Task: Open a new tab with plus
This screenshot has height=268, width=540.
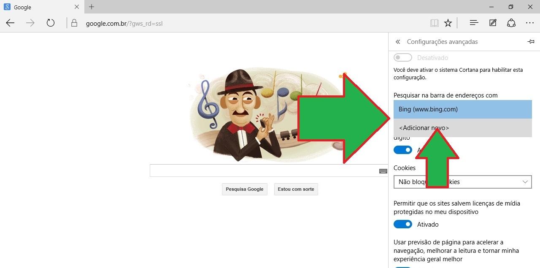Action: (92, 7)
